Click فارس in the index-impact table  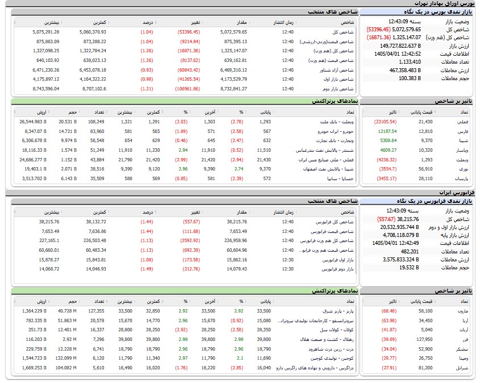click(463, 131)
